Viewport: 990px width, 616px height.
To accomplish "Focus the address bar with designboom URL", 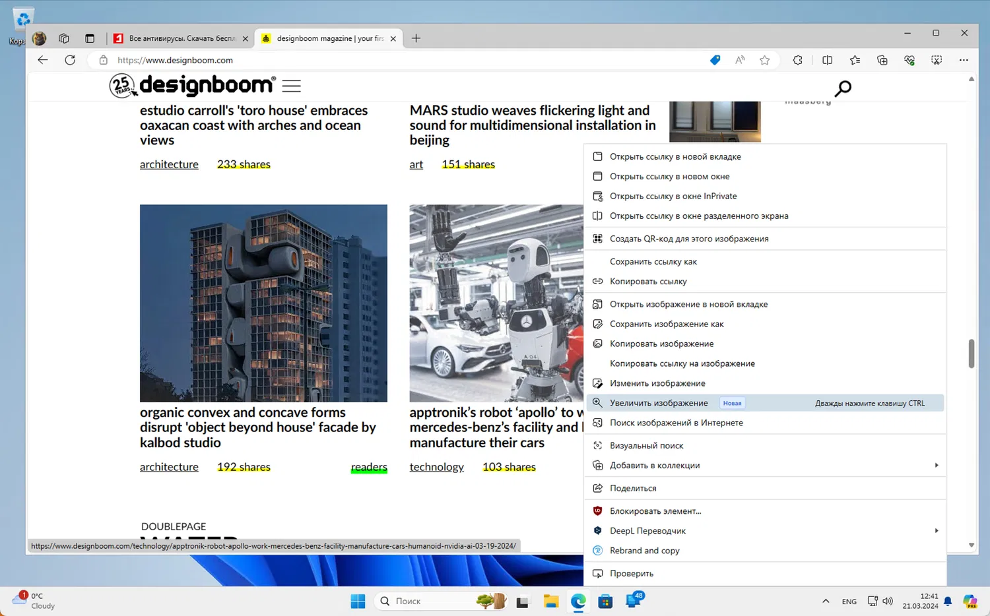I will coord(409,60).
